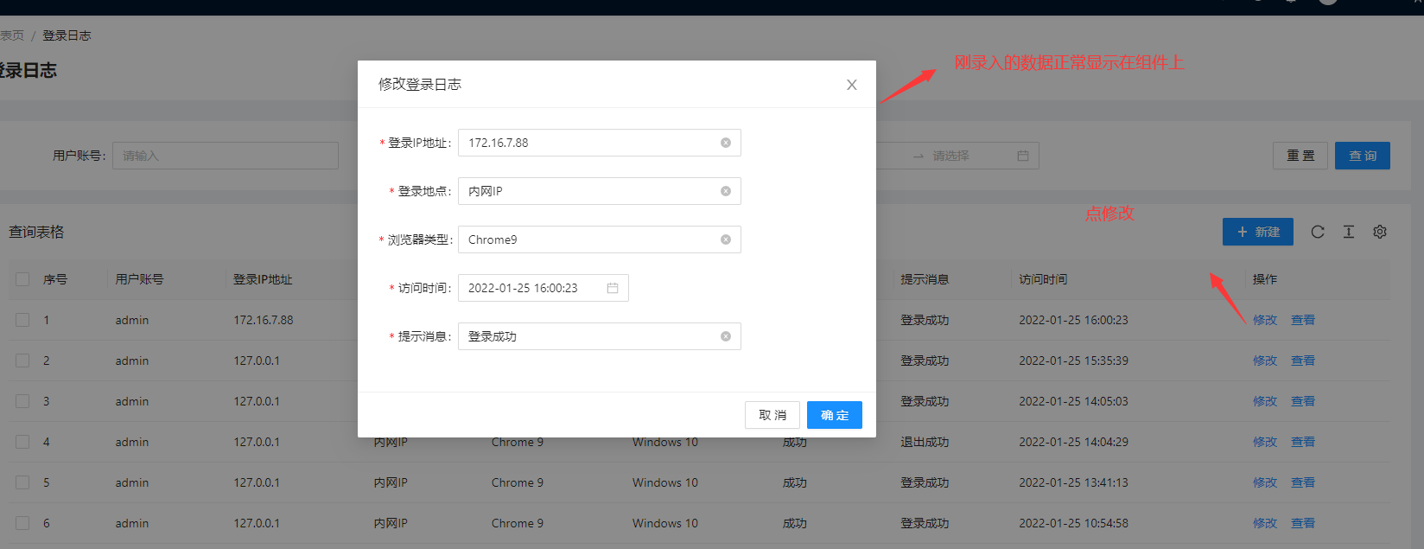Viewport: 1424px width, 549px height.
Task: Open column settings gear icon
Action: (x=1380, y=232)
